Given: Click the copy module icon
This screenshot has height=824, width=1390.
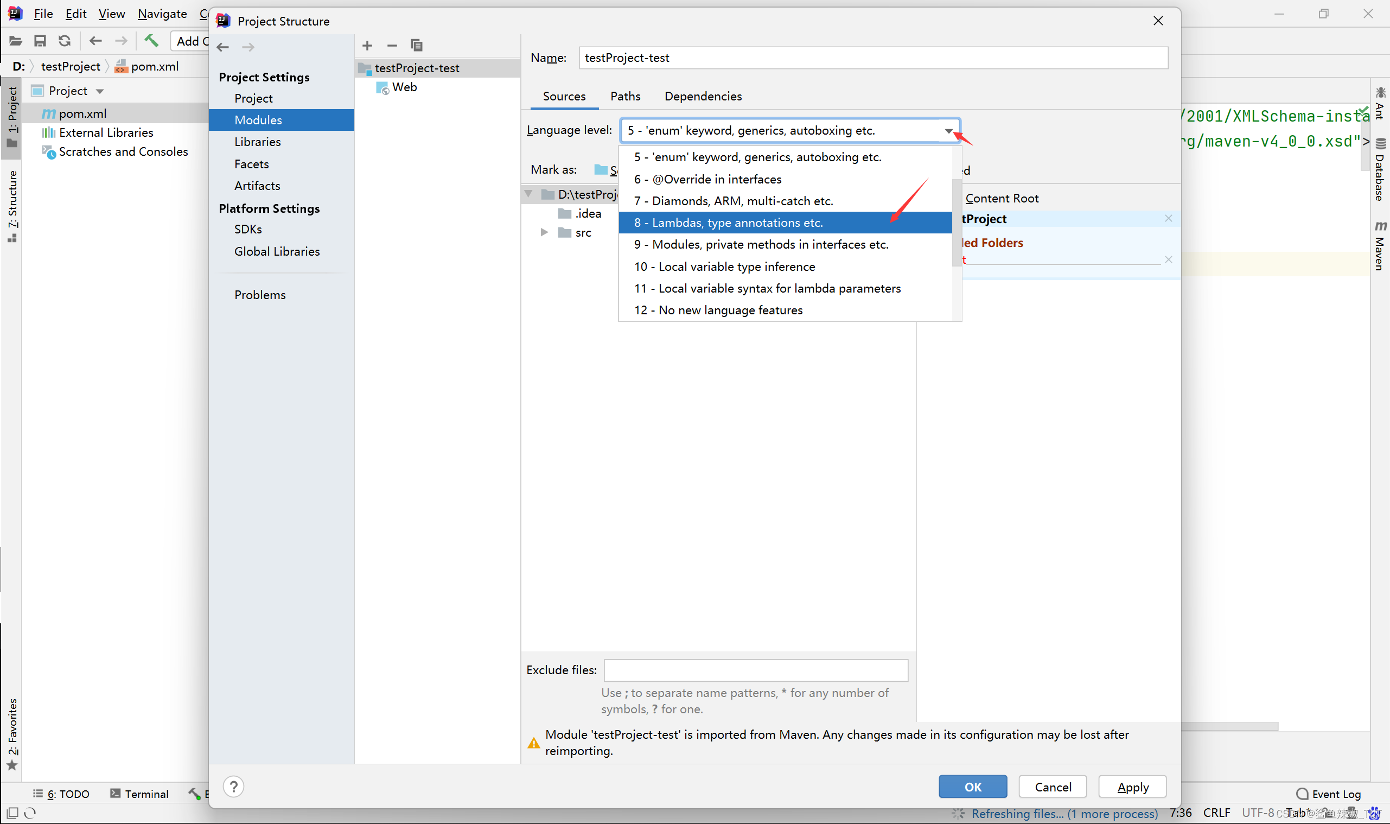Looking at the screenshot, I should click(416, 46).
